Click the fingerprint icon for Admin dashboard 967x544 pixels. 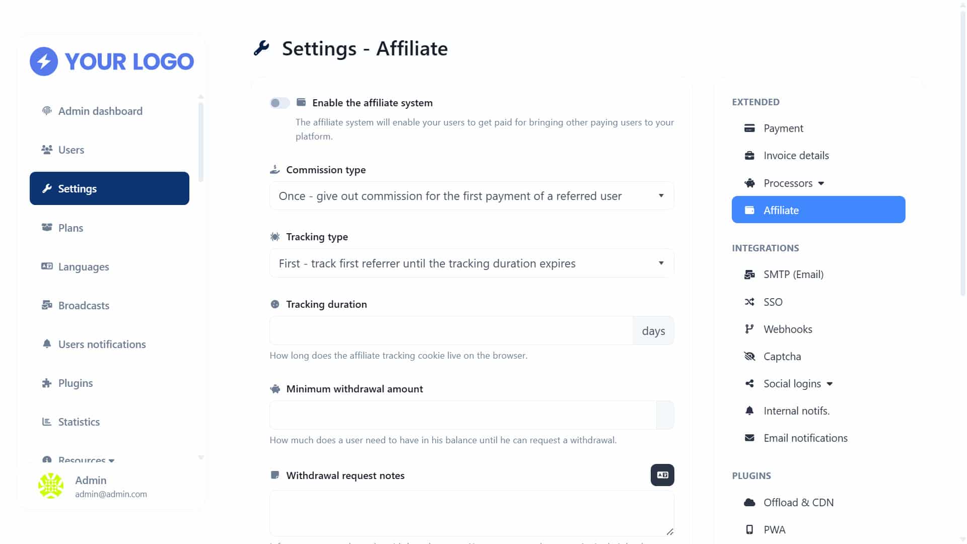point(47,111)
